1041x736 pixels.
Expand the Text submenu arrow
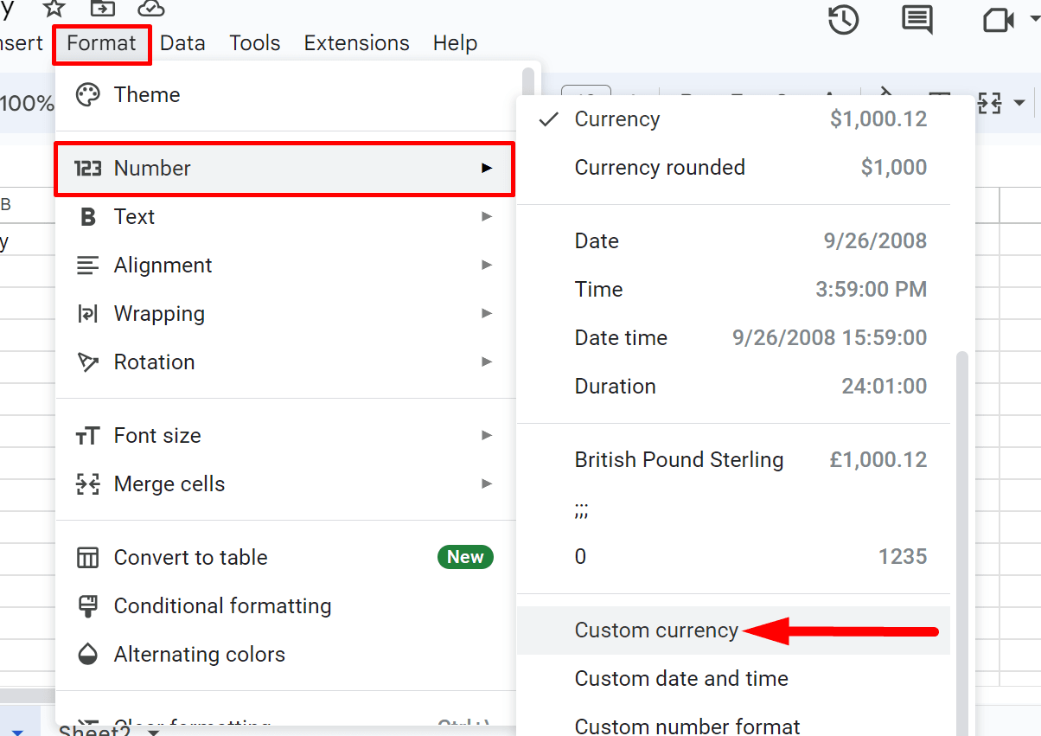(487, 216)
